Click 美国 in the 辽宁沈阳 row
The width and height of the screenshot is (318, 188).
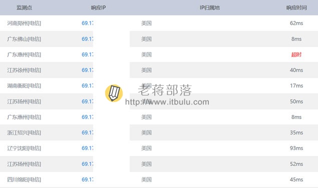tap(146, 148)
